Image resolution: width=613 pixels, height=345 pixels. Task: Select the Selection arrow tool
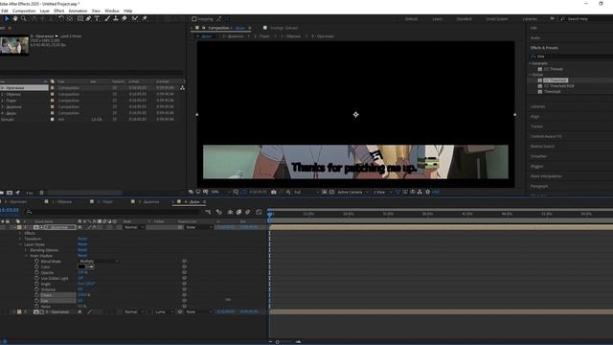[7, 19]
